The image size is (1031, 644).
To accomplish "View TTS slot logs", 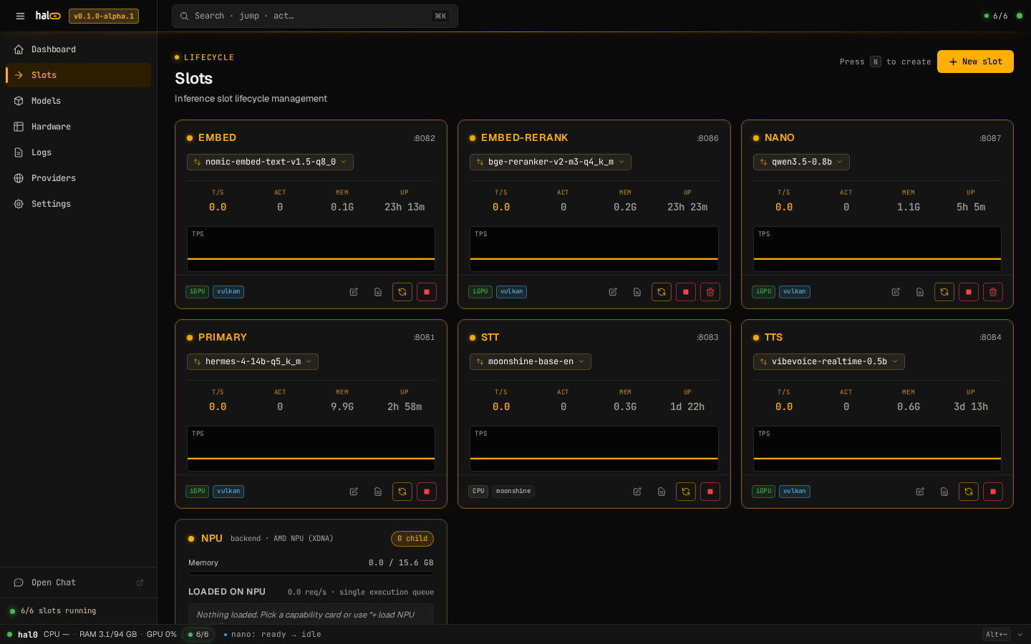I will [944, 492].
